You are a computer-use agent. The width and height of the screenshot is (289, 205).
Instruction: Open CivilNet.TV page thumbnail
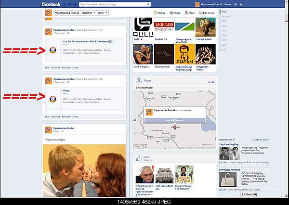click(164, 27)
